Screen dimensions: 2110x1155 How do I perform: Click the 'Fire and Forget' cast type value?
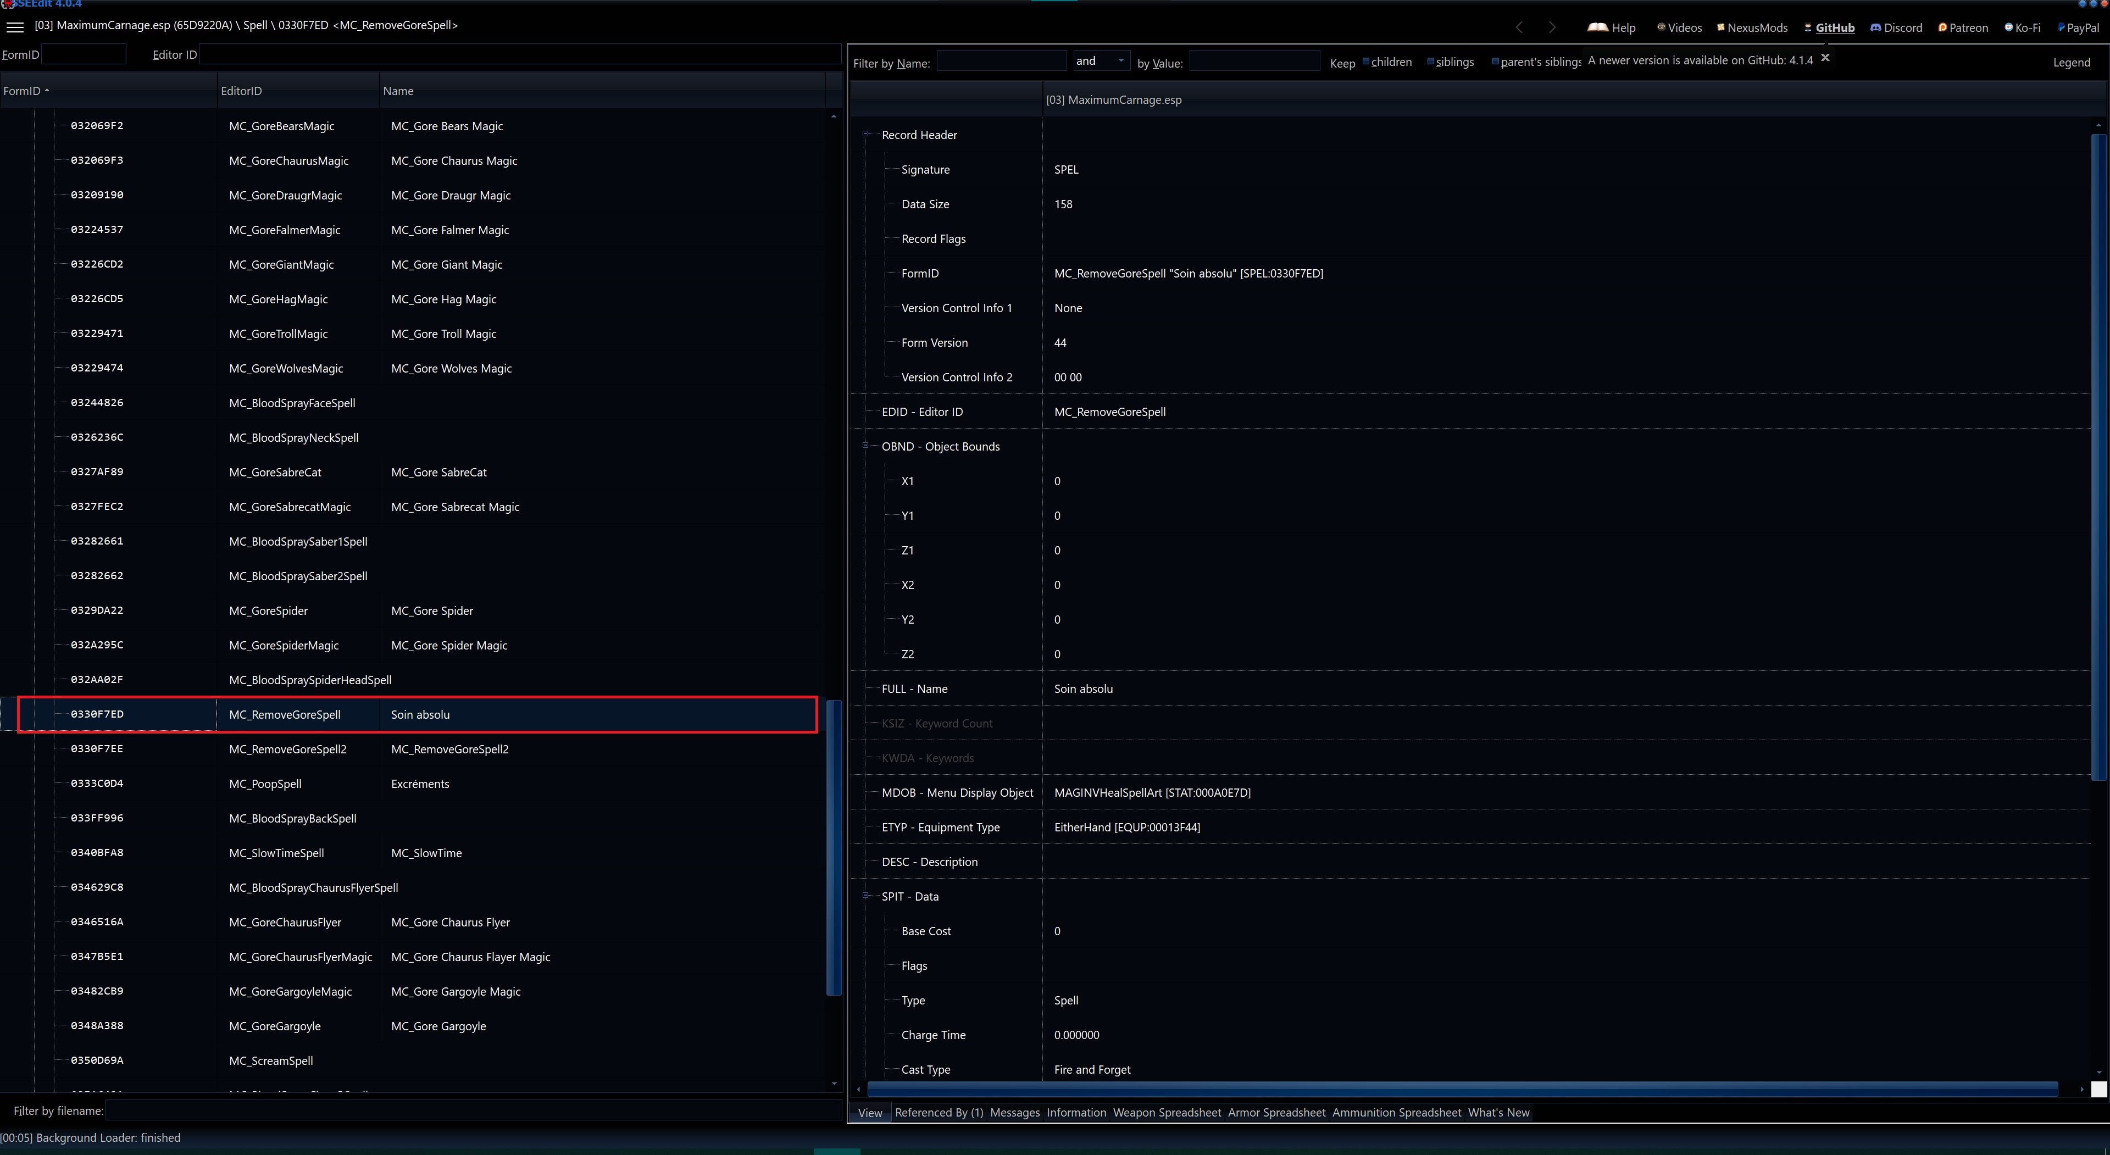[1092, 1069]
